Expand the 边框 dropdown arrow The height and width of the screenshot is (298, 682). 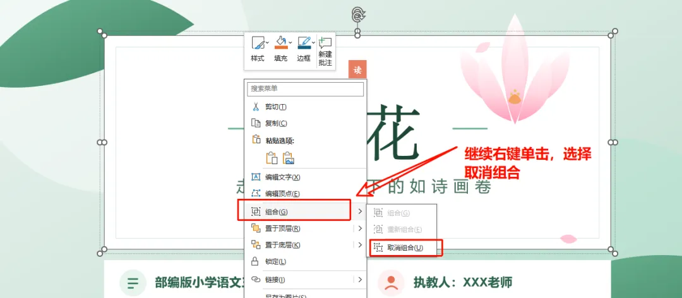[313, 43]
